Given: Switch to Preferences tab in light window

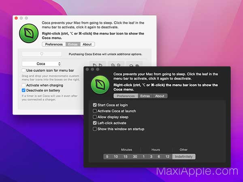Looking at the screenshot, I should (x=54, y=44).
